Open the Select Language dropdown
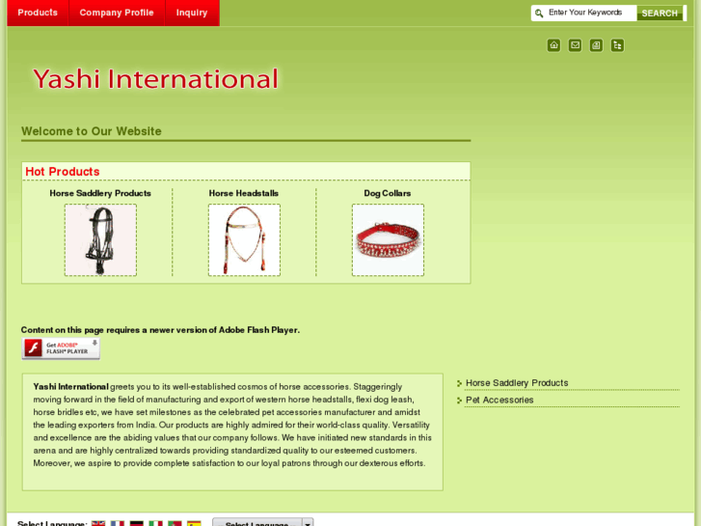Image resolution: width=701 pixels, height=526 pixels. point(263,522)
